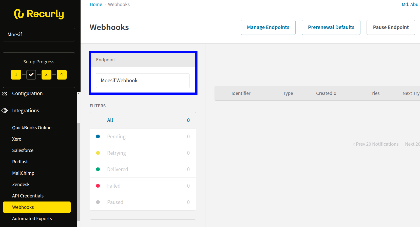Click the Recurly logo
The width and height of the screenshot is (420, 227).
39,14
